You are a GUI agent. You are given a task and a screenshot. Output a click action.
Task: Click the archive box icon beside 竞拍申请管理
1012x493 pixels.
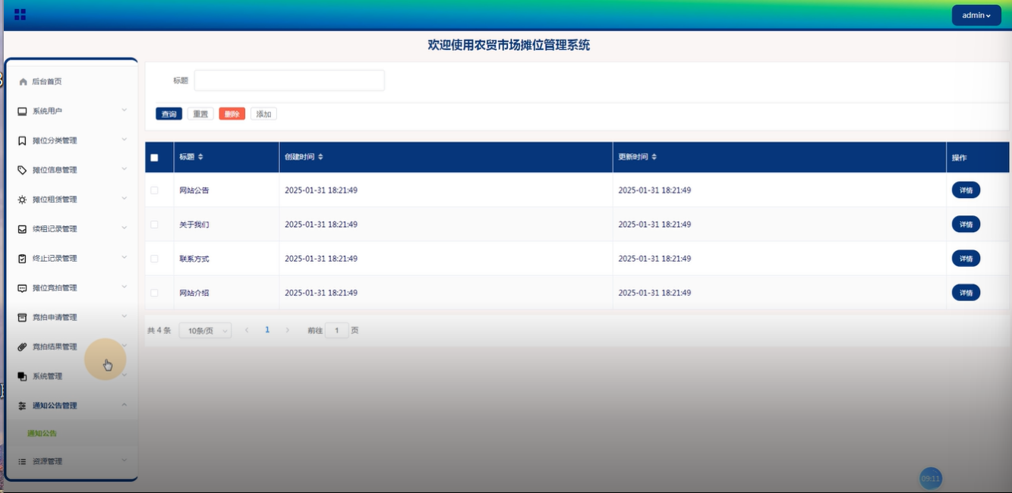[22, 318]
